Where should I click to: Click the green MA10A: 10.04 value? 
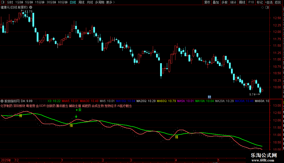click(x=205, y=101)
